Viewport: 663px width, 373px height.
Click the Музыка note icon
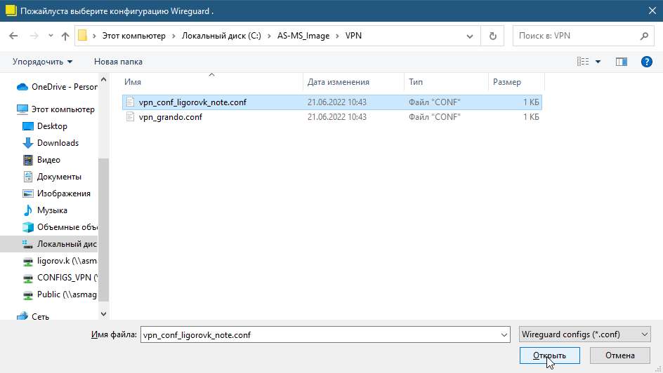coord(28,210)
